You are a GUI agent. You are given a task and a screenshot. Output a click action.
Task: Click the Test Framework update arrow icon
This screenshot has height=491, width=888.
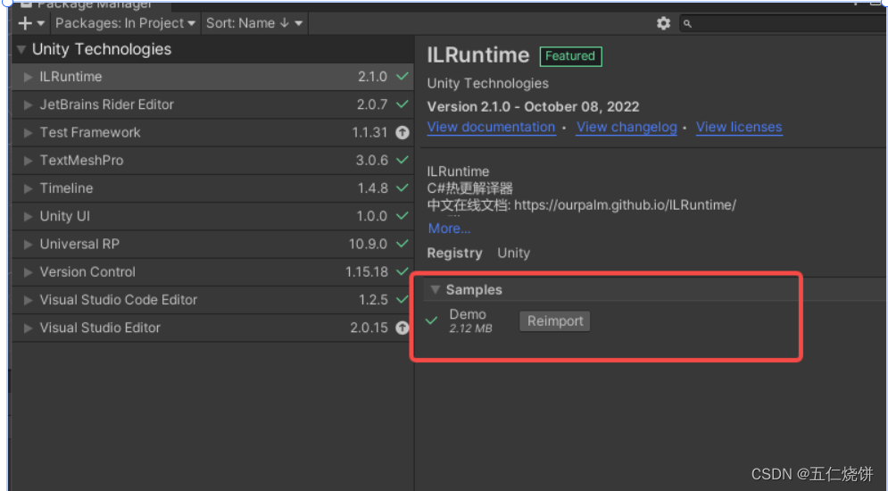coord(403,132)
